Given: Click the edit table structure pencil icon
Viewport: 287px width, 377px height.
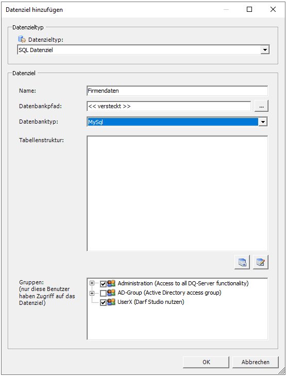Looking at the screenshot, I should click(x=261, y=262).
